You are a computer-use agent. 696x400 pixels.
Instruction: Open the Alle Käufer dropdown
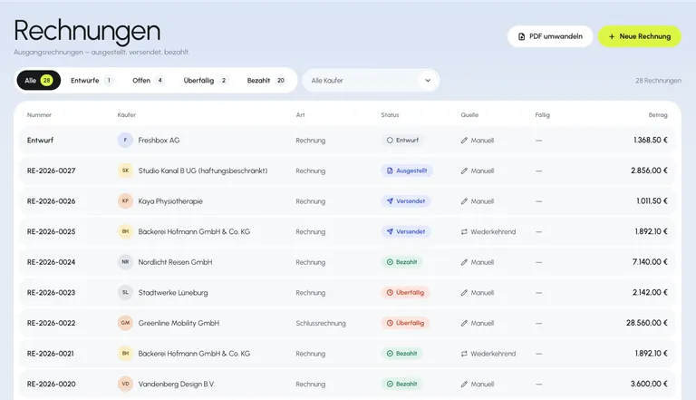(371, 81)
